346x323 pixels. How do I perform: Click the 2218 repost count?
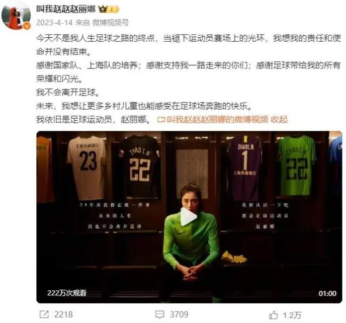tap(63, 314)
